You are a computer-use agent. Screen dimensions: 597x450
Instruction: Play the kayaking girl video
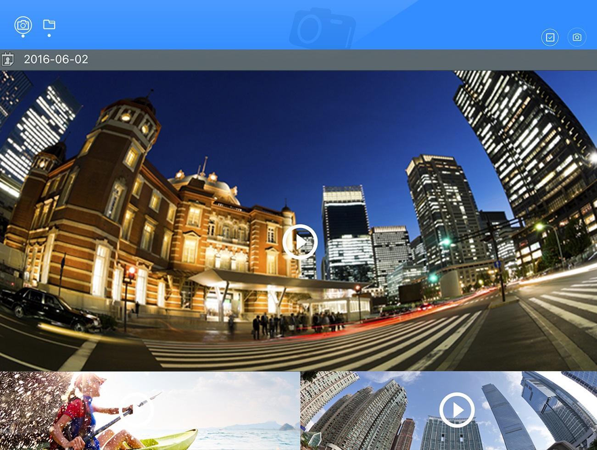point(136,410)
